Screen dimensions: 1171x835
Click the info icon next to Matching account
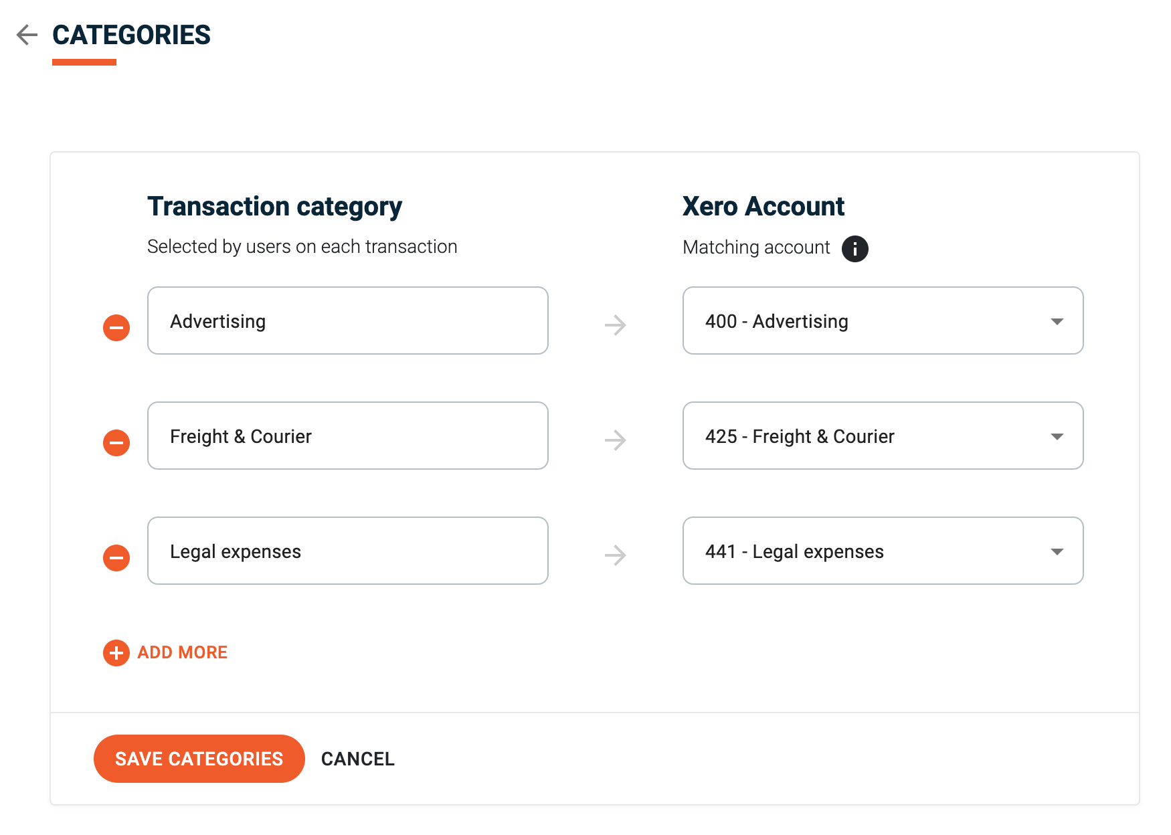point(857,248)
